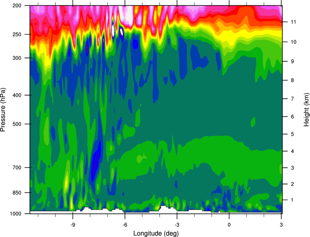Click the "Longitude (deg)" axis title
Image resolution: width=310 pixels, height=237 pixels.
point(156,233)
